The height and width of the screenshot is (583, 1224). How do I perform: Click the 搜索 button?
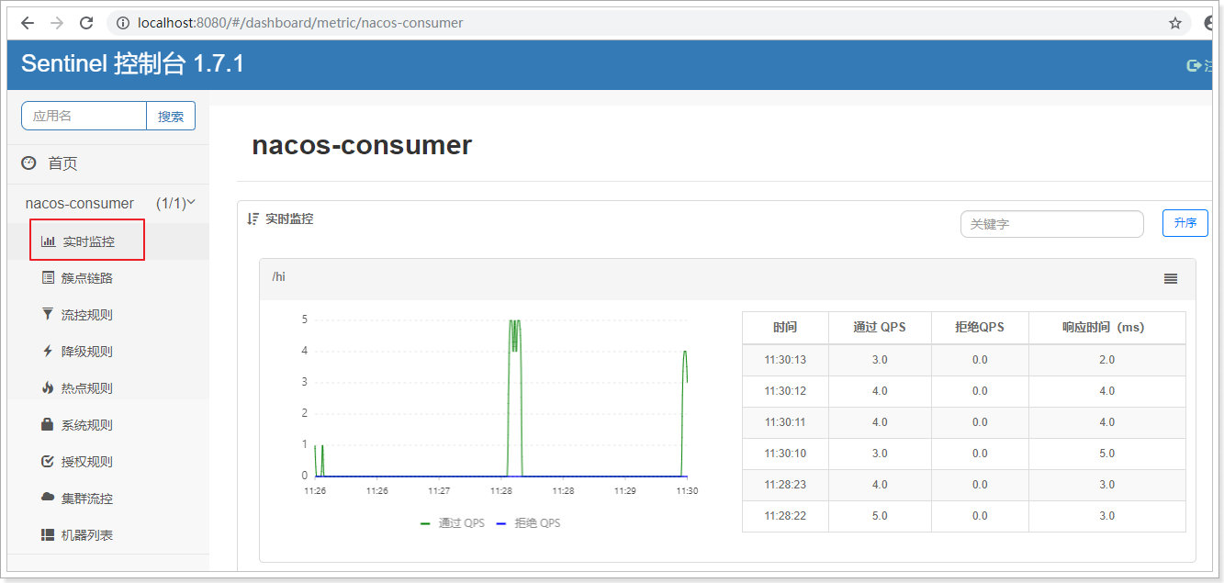coord(171,116)
